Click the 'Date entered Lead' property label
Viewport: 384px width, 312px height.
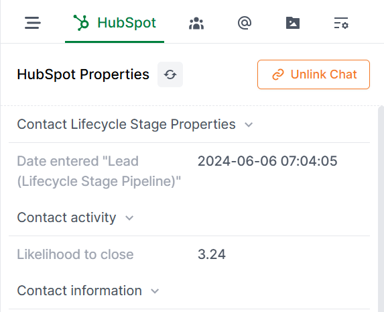(x=99, y=171)
